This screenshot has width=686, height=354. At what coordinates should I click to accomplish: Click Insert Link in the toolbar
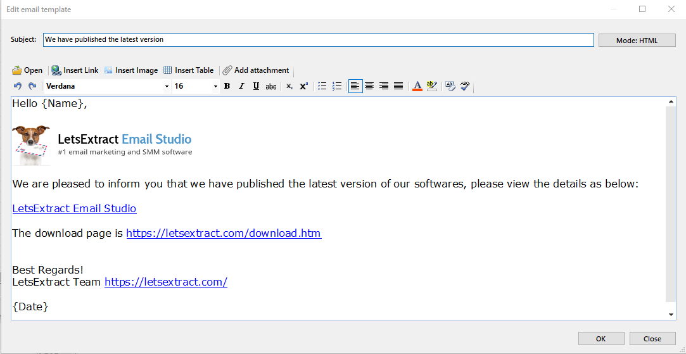click(x=75, y=70)
